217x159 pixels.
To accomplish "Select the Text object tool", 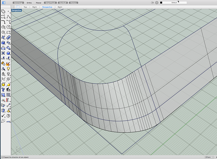I will click(3, 89).
